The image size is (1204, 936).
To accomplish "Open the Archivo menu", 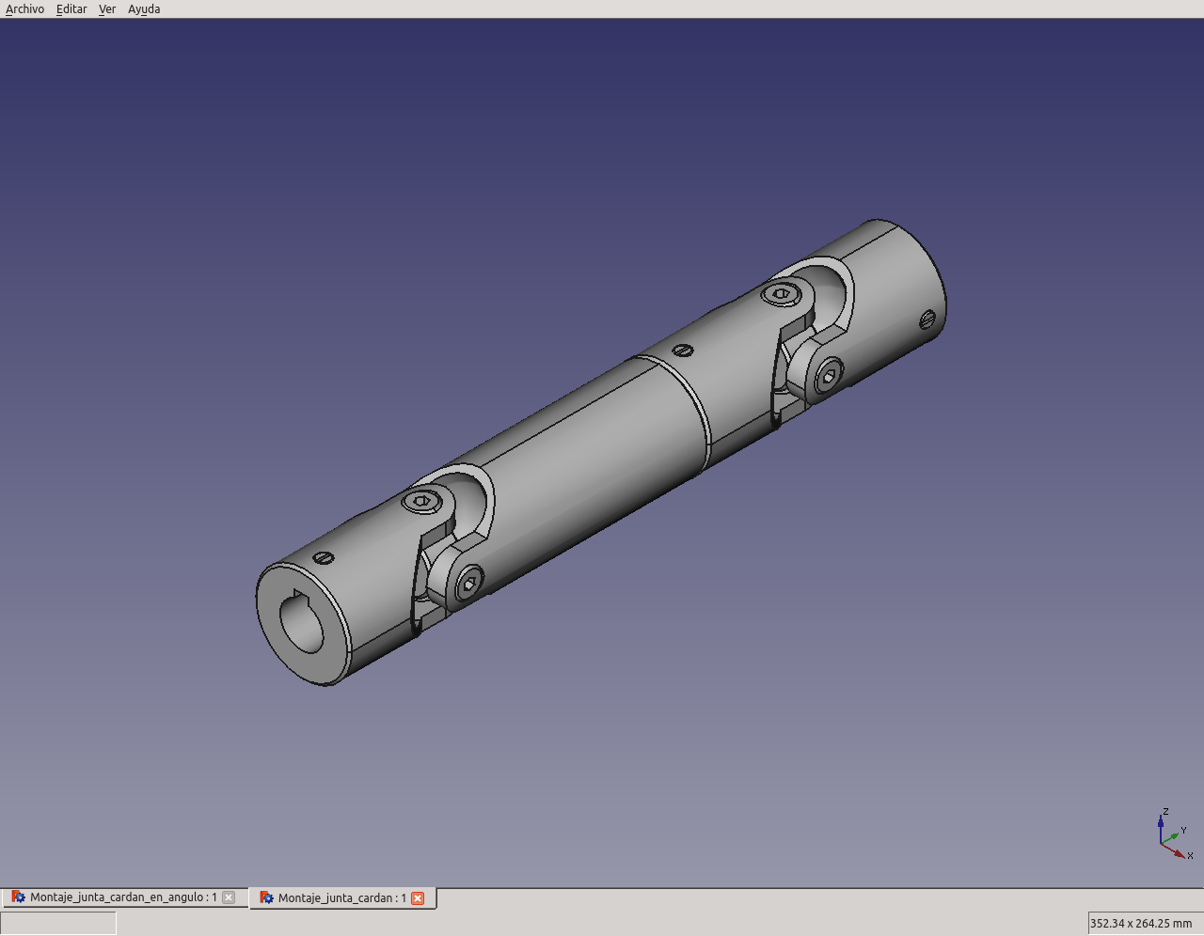I will [x=24, y=9].
